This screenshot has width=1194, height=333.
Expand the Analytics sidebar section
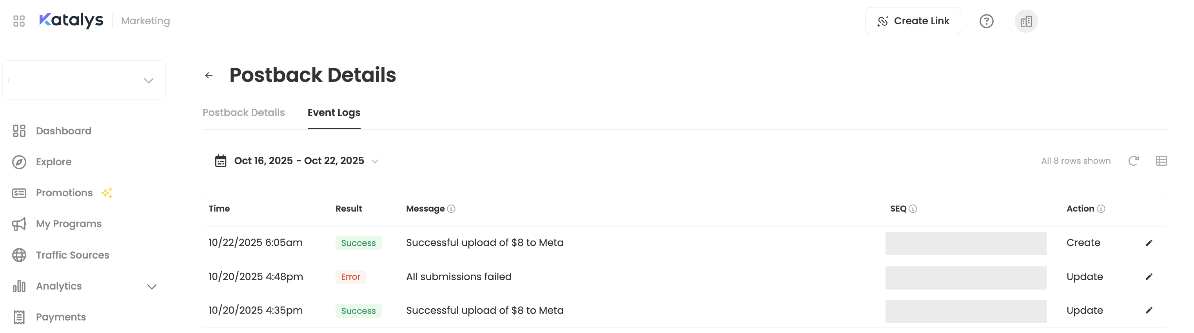152,286
